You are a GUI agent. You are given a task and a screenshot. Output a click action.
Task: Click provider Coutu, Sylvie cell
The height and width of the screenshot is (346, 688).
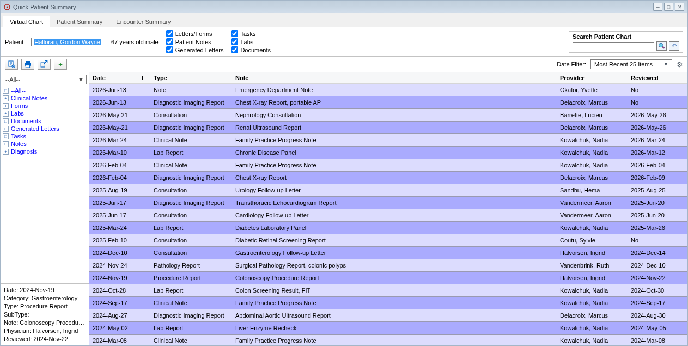tap(577, 240)
